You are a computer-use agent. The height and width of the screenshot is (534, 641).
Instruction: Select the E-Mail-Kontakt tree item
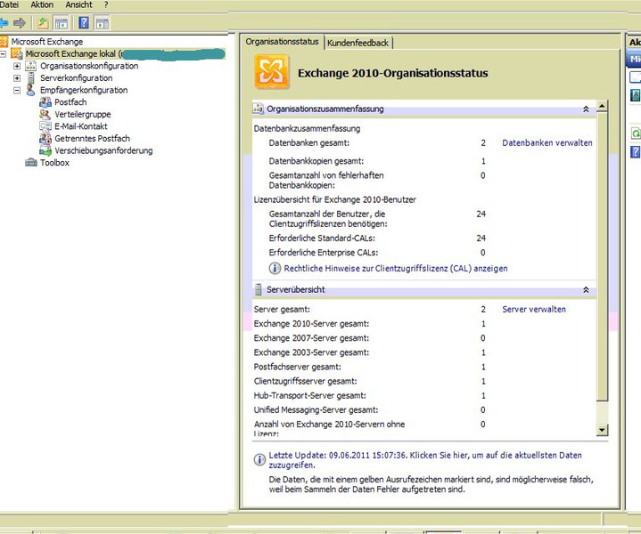81,126
